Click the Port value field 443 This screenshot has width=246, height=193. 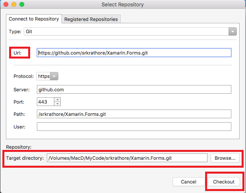pyautogui.click(x=46, y=102)
